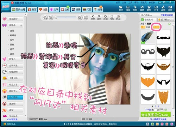
Task: Click the 动态文字 category button
Action: point(15,85)
